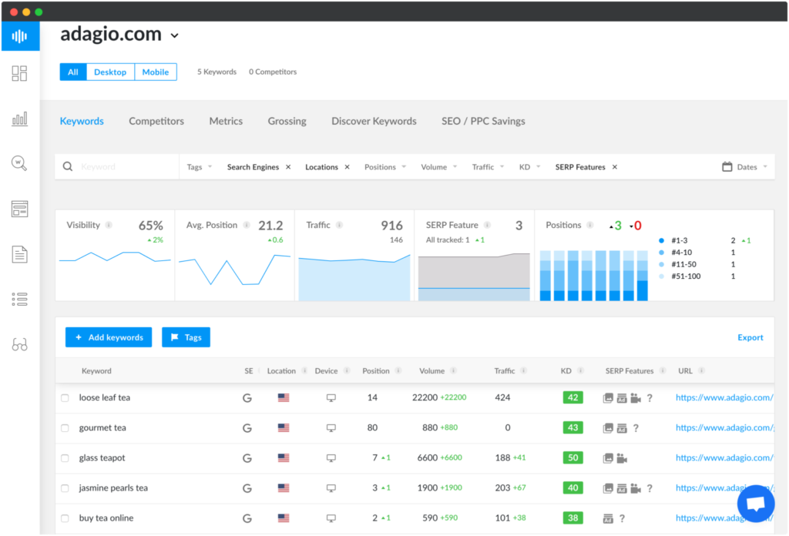
Task: Open the bar chart icon in sidebar
Action: point(19,119)
